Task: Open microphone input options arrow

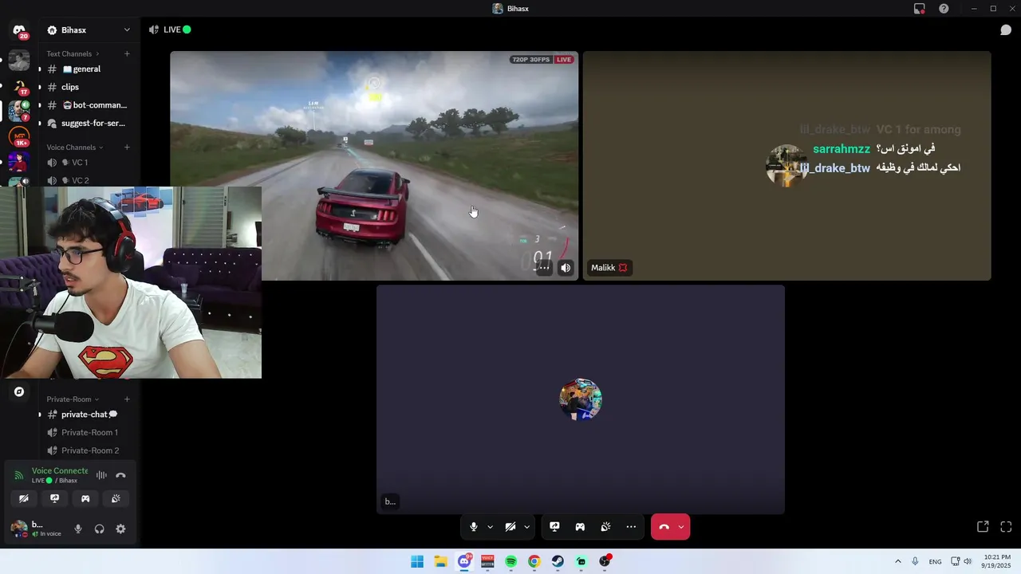Action: [x=490, y=527]
